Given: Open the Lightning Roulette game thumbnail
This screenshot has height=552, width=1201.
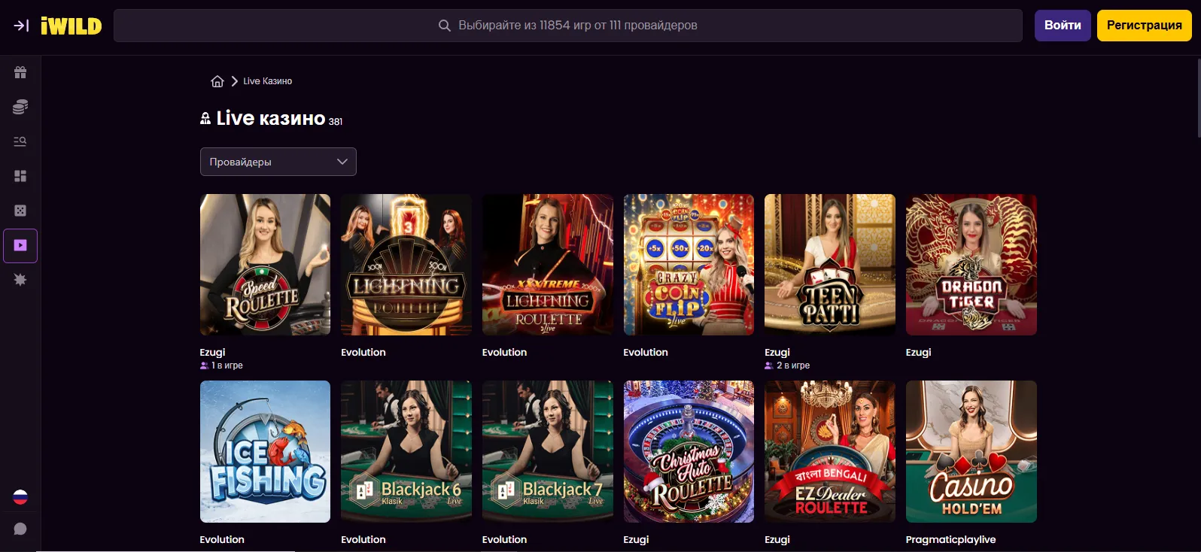Looking at the screenshot, I should (x=406, y=265).
